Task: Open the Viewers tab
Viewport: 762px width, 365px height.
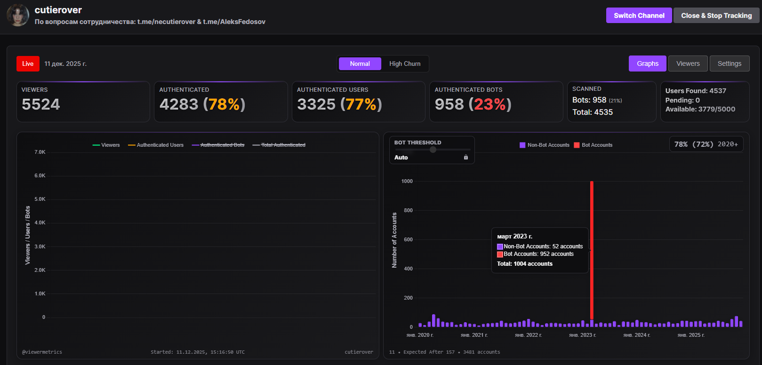Action: pyautogui.click(x=688, y=63)
